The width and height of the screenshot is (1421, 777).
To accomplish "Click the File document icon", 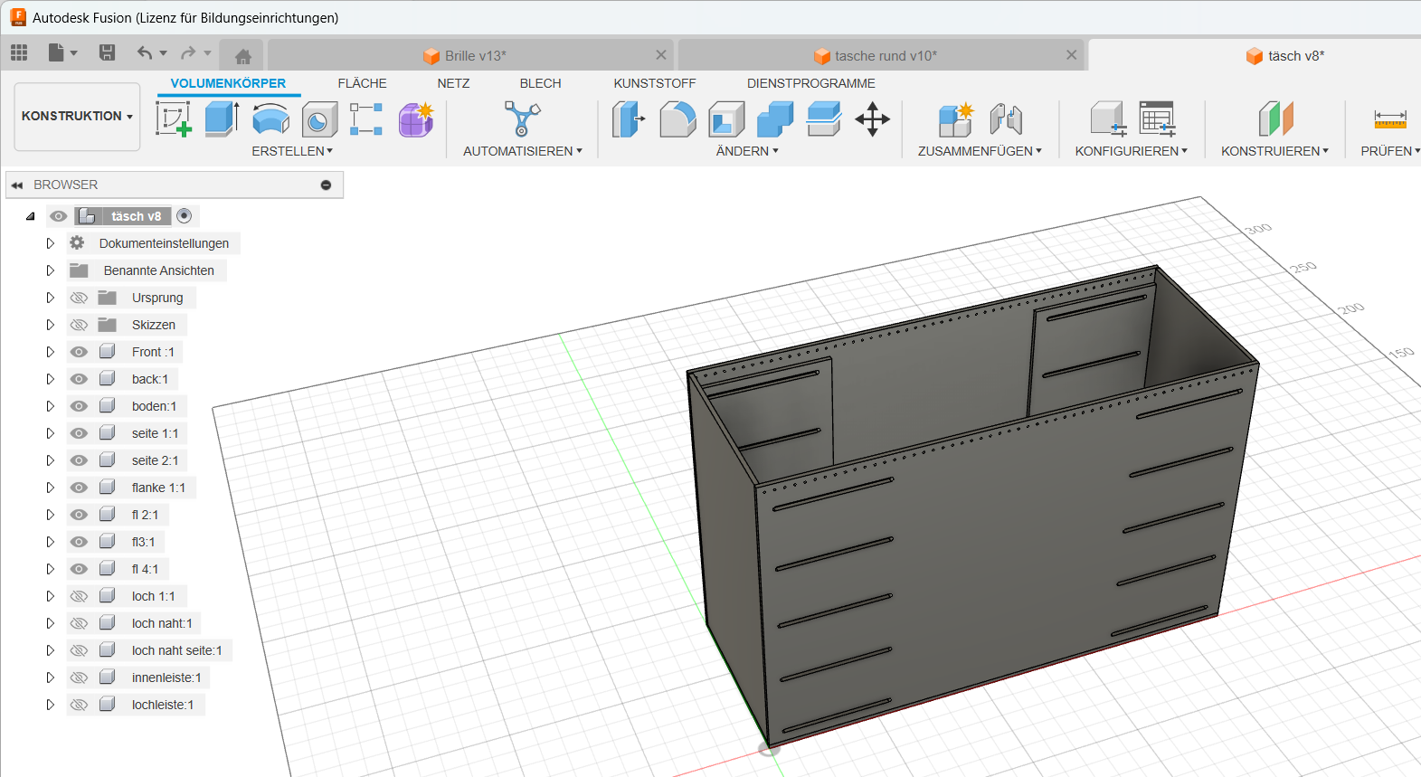I will click(x=56, y=52).
